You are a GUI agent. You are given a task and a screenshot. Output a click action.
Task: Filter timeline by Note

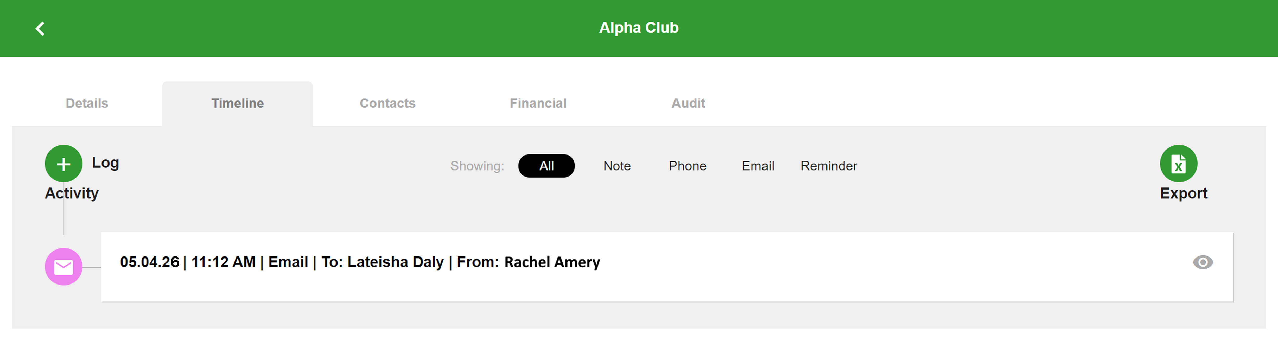pos(617,166)
